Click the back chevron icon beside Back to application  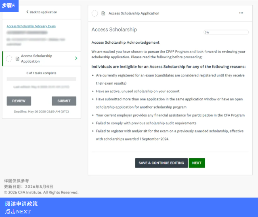(x=27, y=12)
